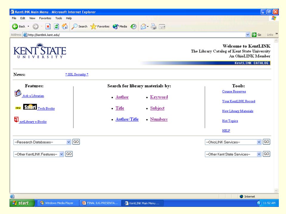The image size is (286, 214).
Task: Search by Title link
Action: [x=120, y=108]
